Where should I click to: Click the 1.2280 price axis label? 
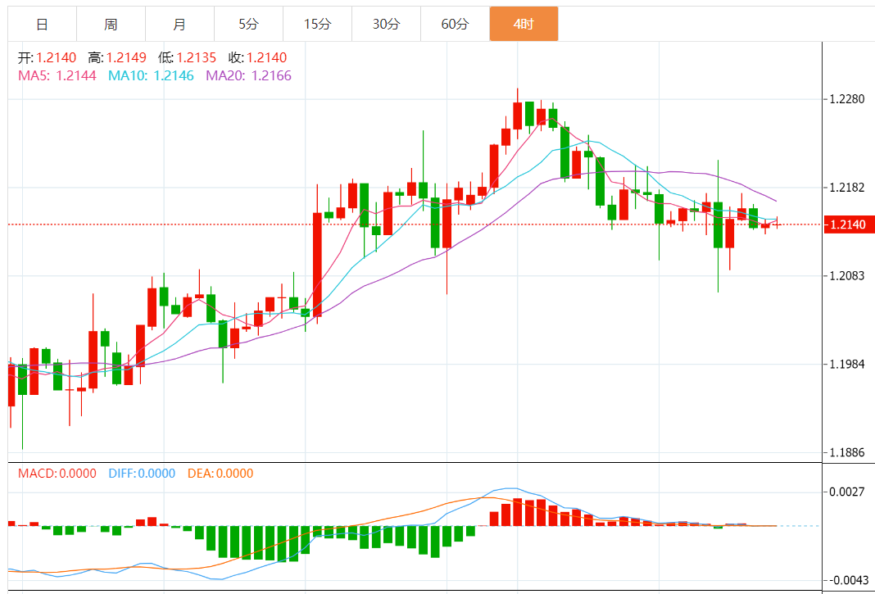(846, 100)
